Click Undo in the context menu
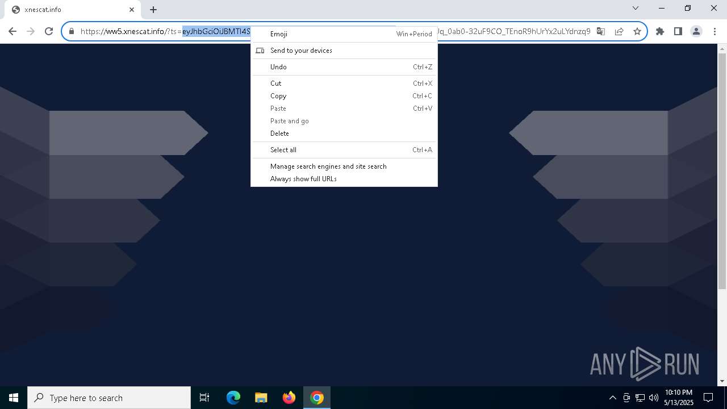Image resolution: width=727 pixels, height=409 pixels. (344, 67)
